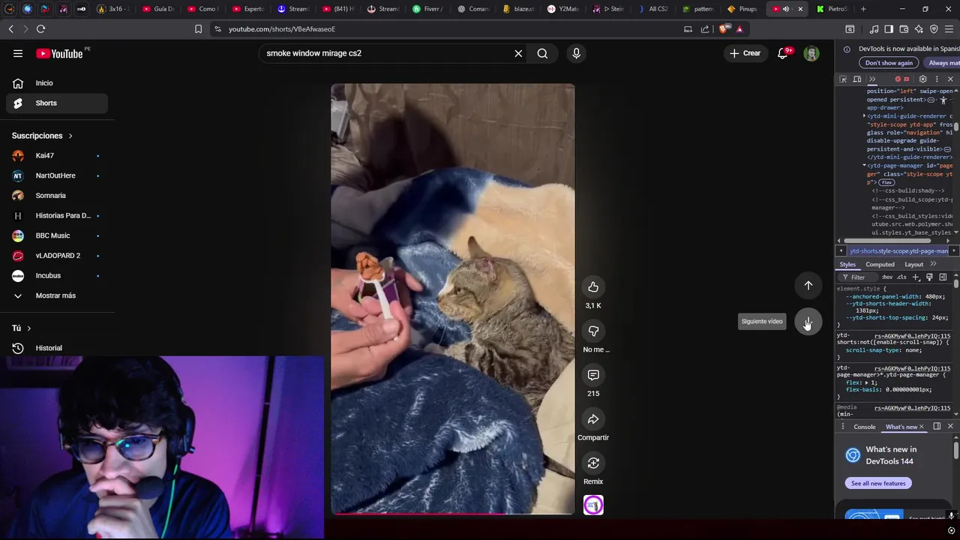Open DevTools settings gear
The image size is (960, 540).
pyautogui.click(x=923, y=79)
